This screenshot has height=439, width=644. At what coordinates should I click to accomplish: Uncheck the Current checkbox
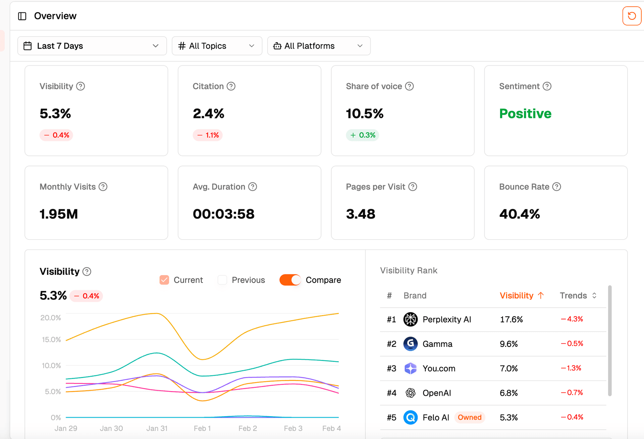[x=164, y=280]
